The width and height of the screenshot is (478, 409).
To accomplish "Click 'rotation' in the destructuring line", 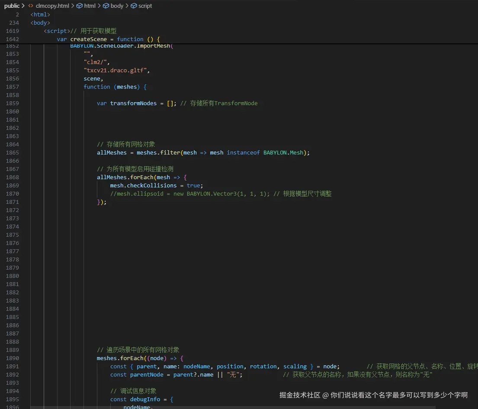I will [x=263, y=366].
